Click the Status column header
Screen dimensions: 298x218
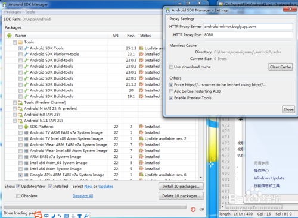(x=150, y=36)
